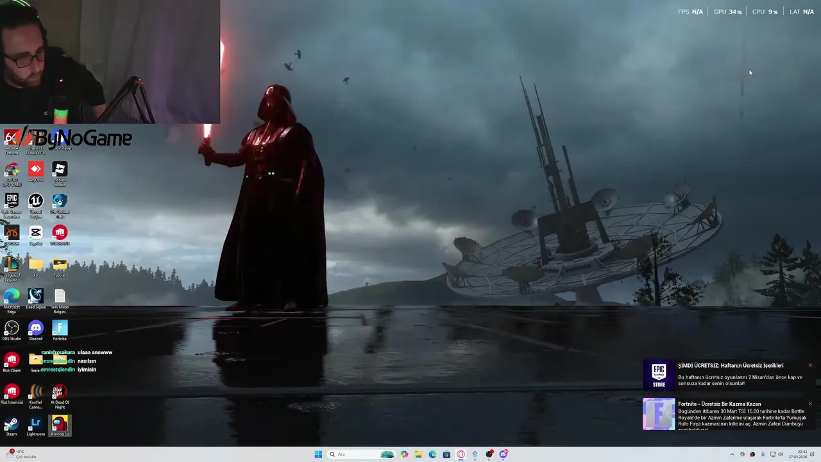Launch Unreal Engine desktop shortcut

point(36,205)
